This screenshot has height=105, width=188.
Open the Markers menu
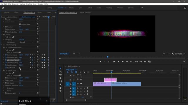point(22,4)
